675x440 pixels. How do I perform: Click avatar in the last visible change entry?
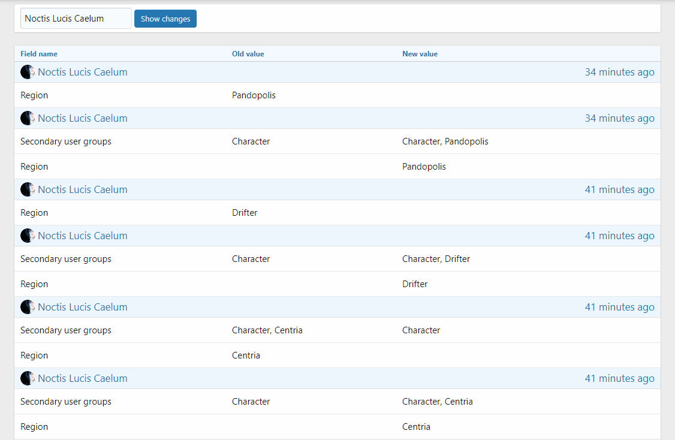pos(28,378)
